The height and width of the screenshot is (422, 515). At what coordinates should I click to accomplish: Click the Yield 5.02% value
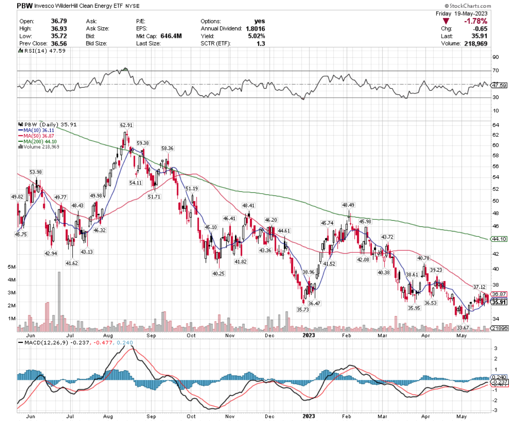[x=257, y=36]
